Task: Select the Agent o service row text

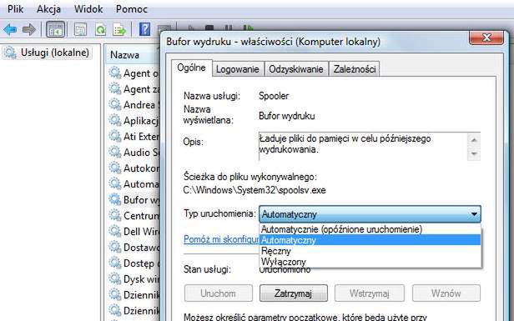Action: 141,73
